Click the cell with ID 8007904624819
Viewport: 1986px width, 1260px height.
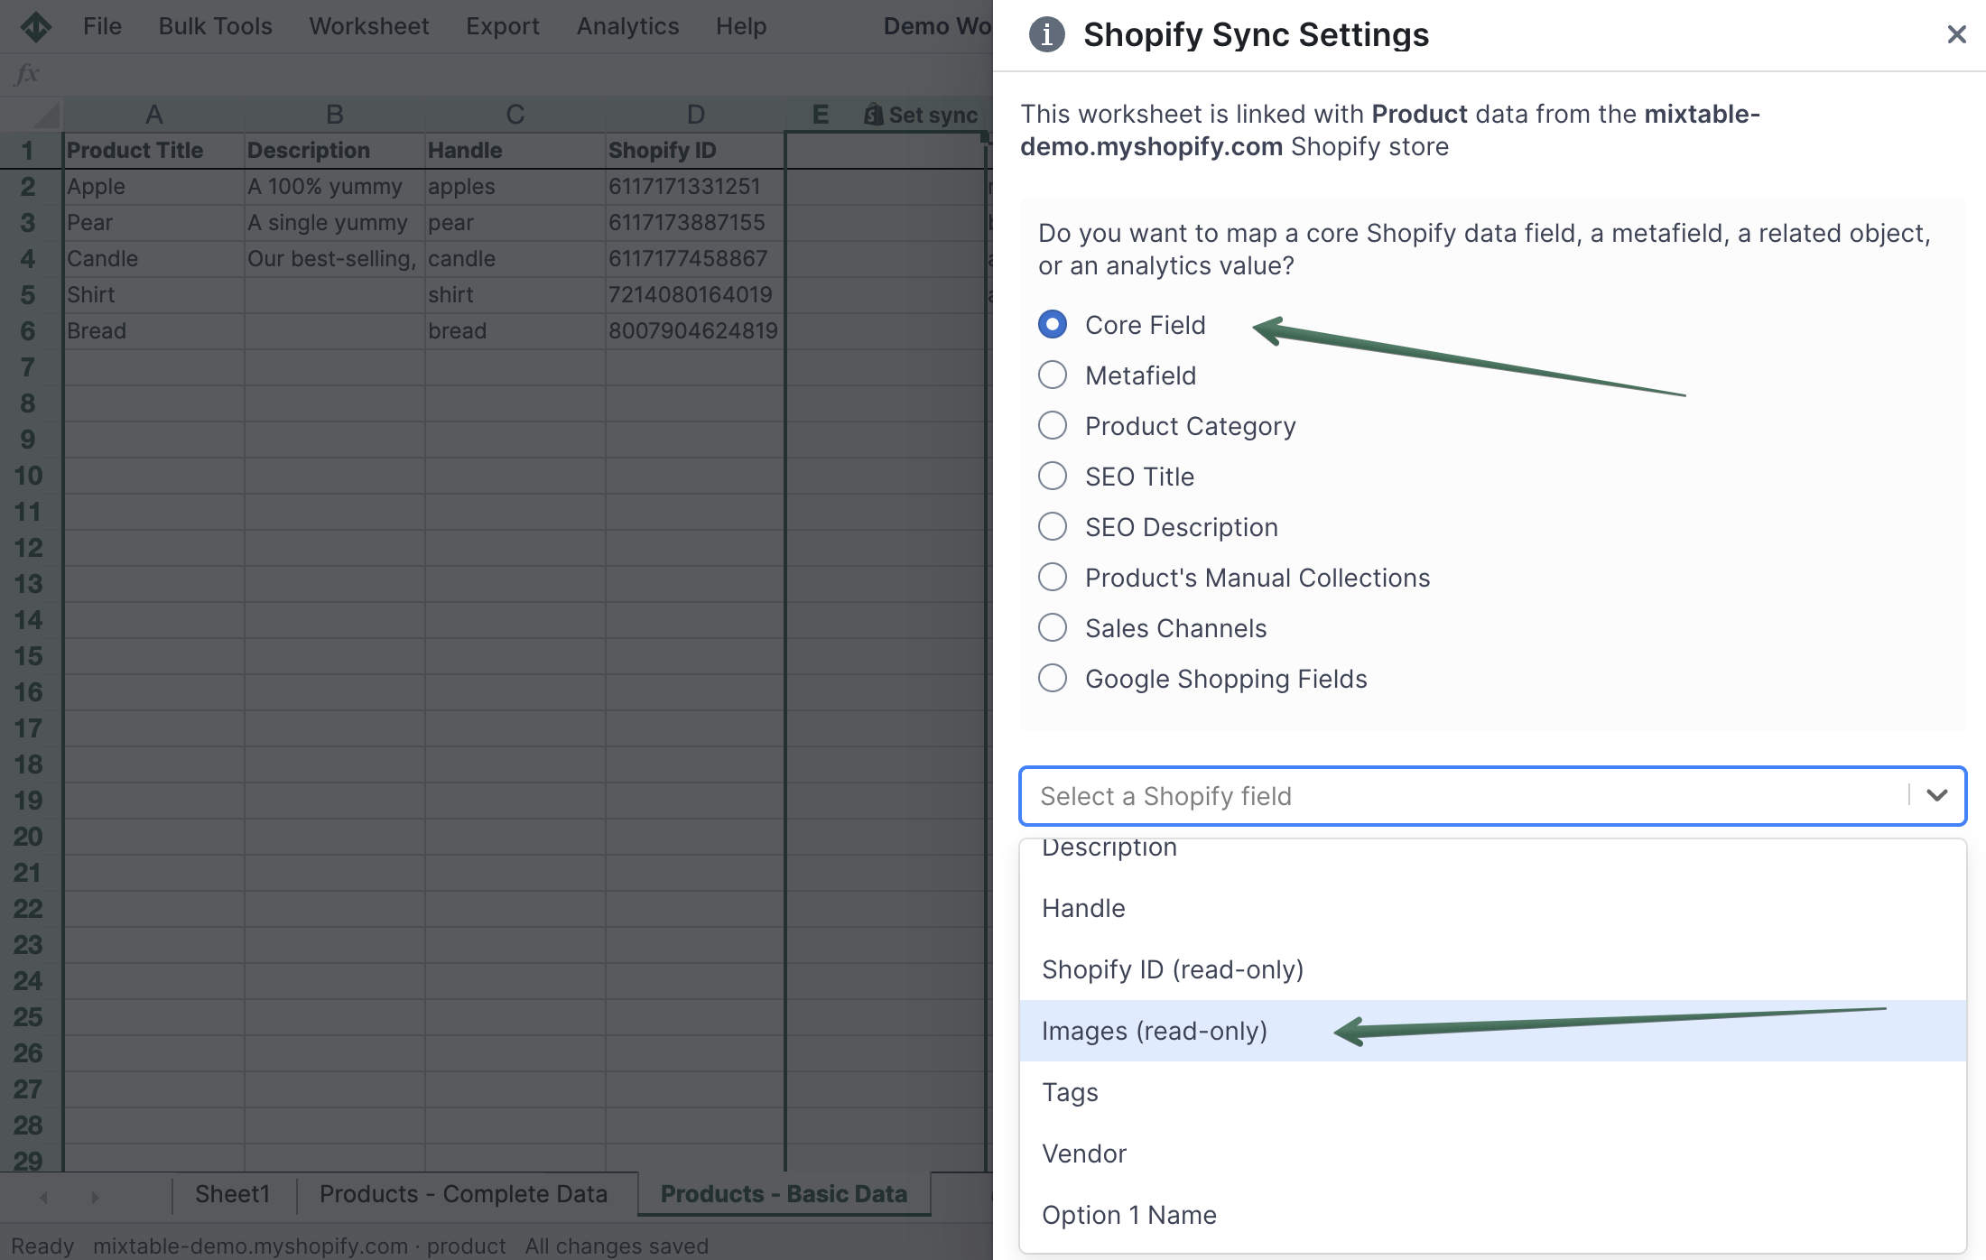695,331
